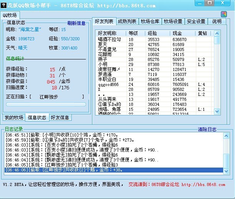Image resolution: width=235 pixels, height=199 pixels.
Task: Click log panel scroll down arrow
Action: click(226, 171)
